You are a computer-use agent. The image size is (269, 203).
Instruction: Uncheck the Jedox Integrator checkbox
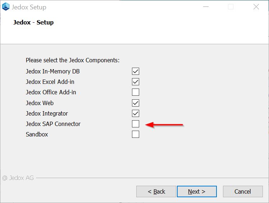(x=135, y=113)
